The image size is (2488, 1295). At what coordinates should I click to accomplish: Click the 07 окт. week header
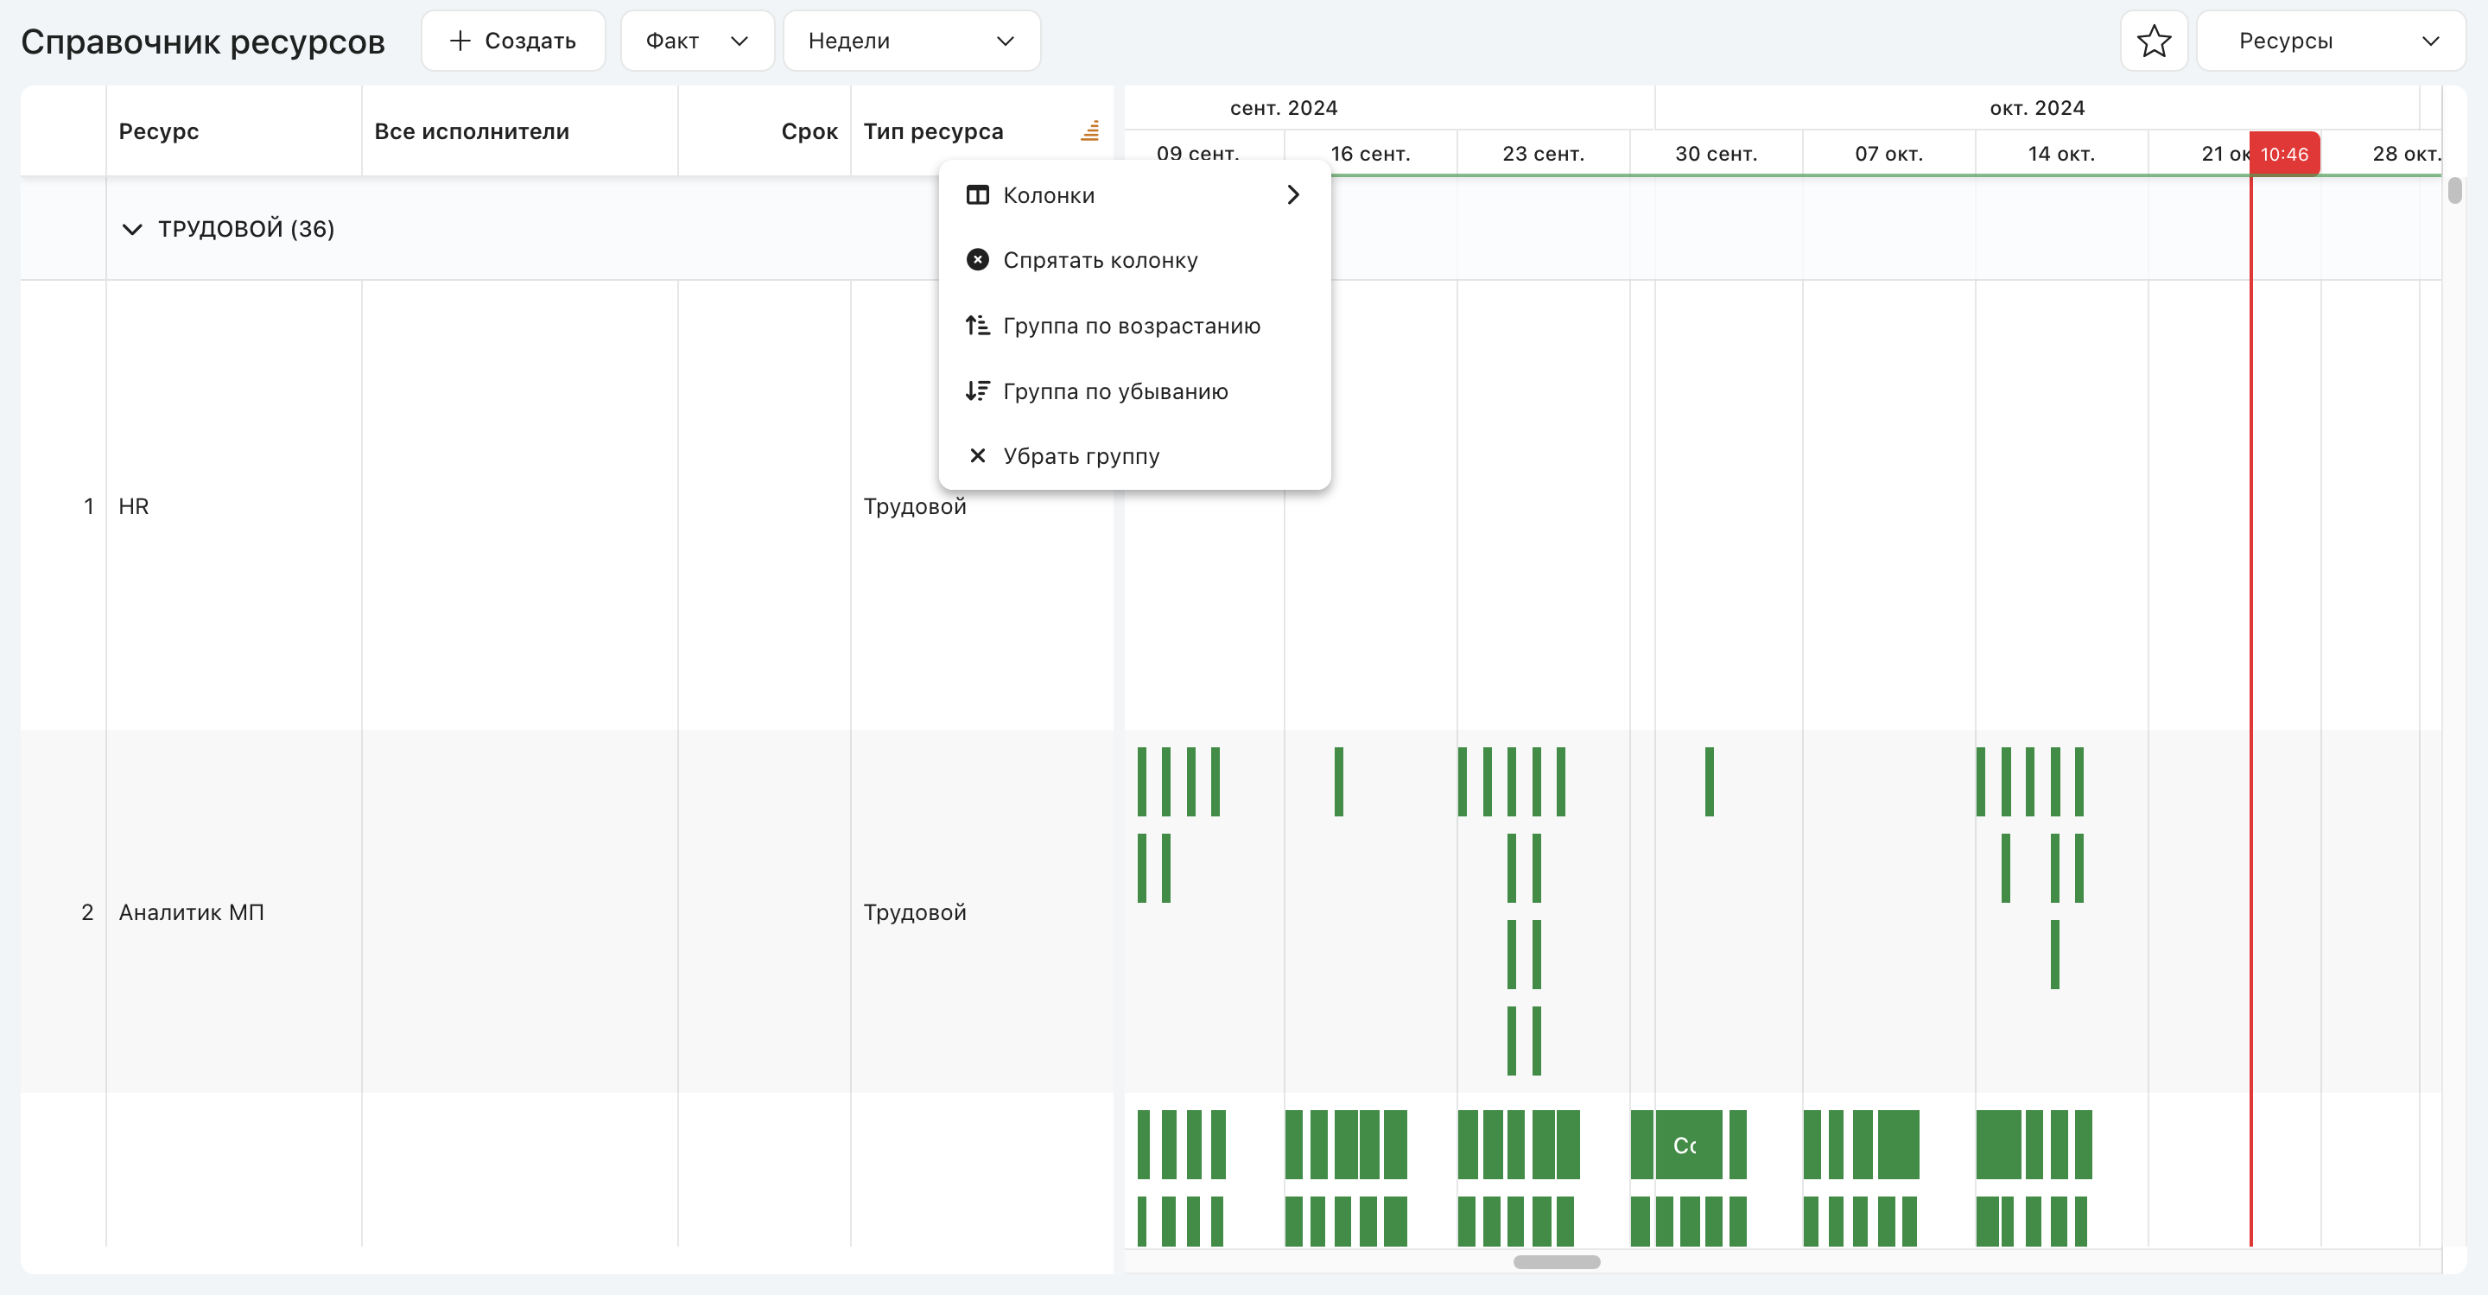(x=1888, y=154)
